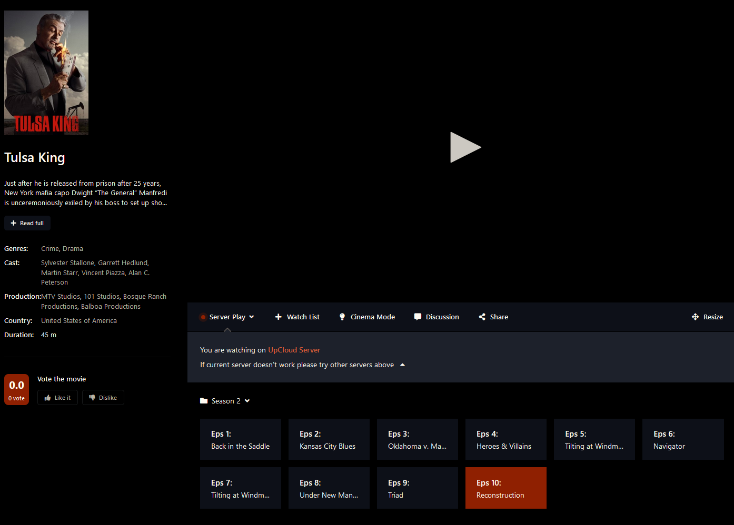Image resolution: width=734 pixels, height=525 pixels.
Task: Add the show to Watch List
Action: tap(297, 317)
